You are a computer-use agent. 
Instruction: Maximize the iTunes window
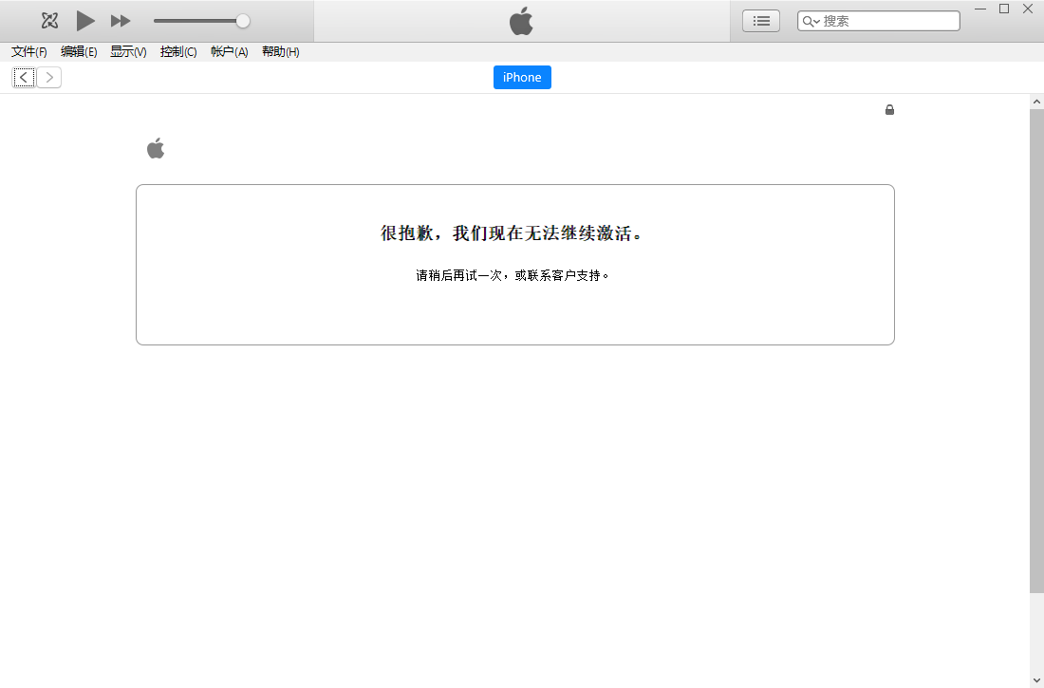click(1004, 9)
